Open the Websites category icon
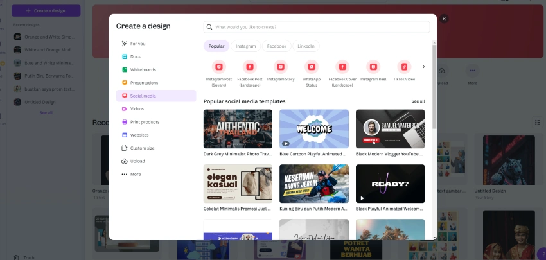The width and height of the screenshot is (546, 260). (125, 135)
